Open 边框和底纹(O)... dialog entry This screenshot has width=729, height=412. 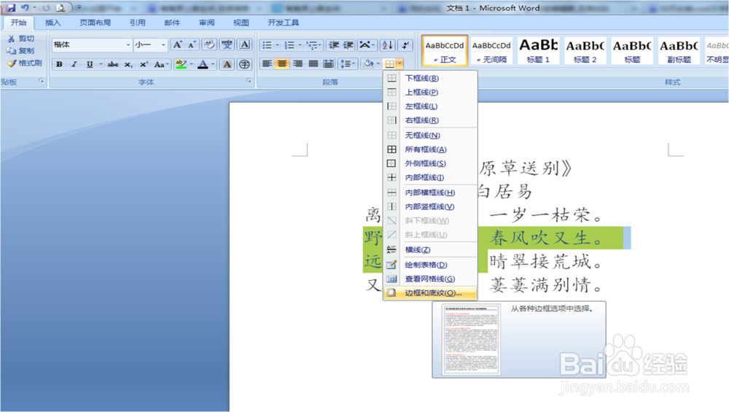430,292
